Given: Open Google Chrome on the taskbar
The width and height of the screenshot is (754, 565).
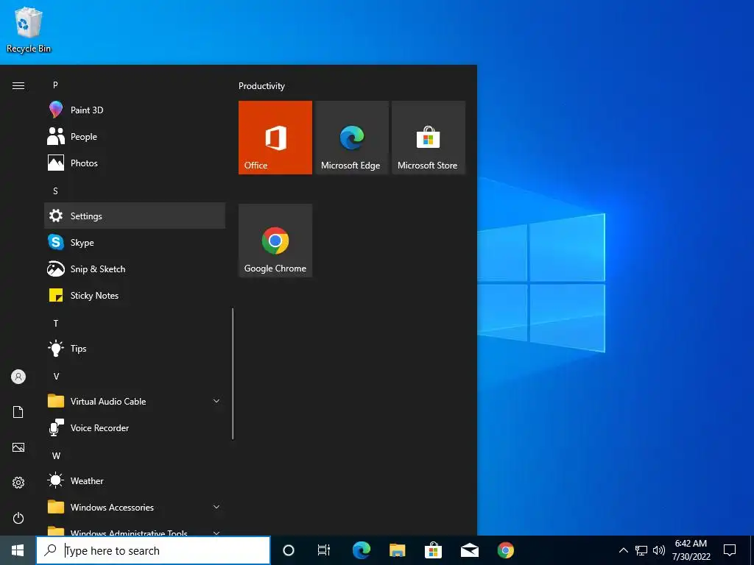Looking at the screenshot, I should pos(505,550).
